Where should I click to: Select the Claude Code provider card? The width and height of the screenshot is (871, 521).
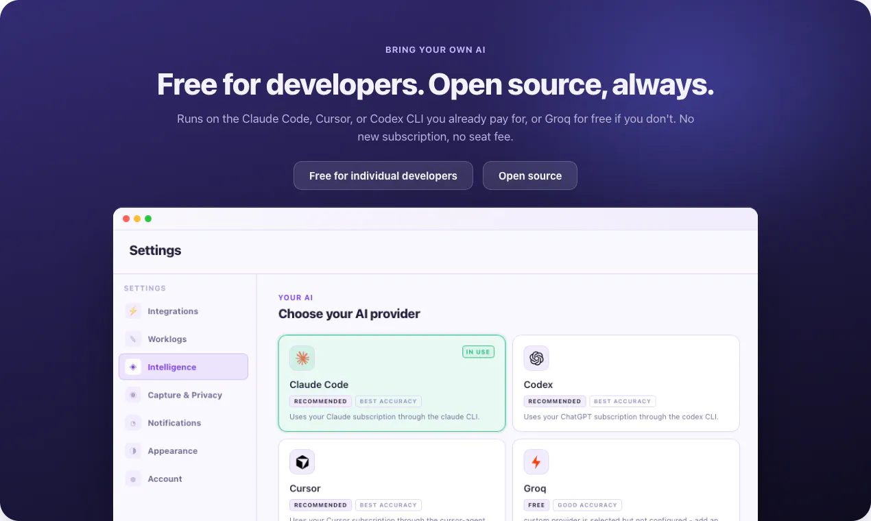[x=392, y=383]
